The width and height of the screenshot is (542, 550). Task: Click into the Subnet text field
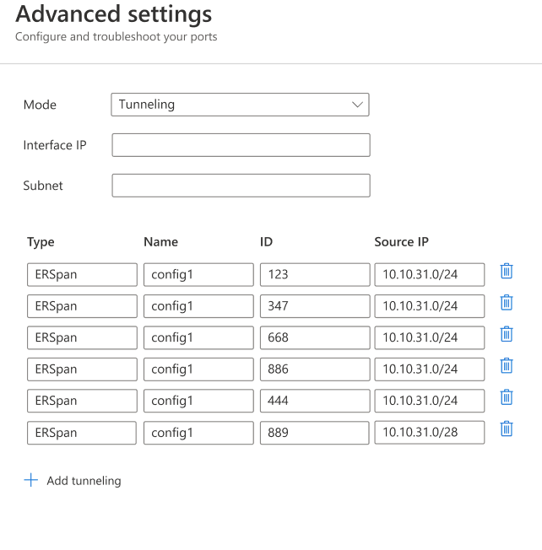pos(241,186)
